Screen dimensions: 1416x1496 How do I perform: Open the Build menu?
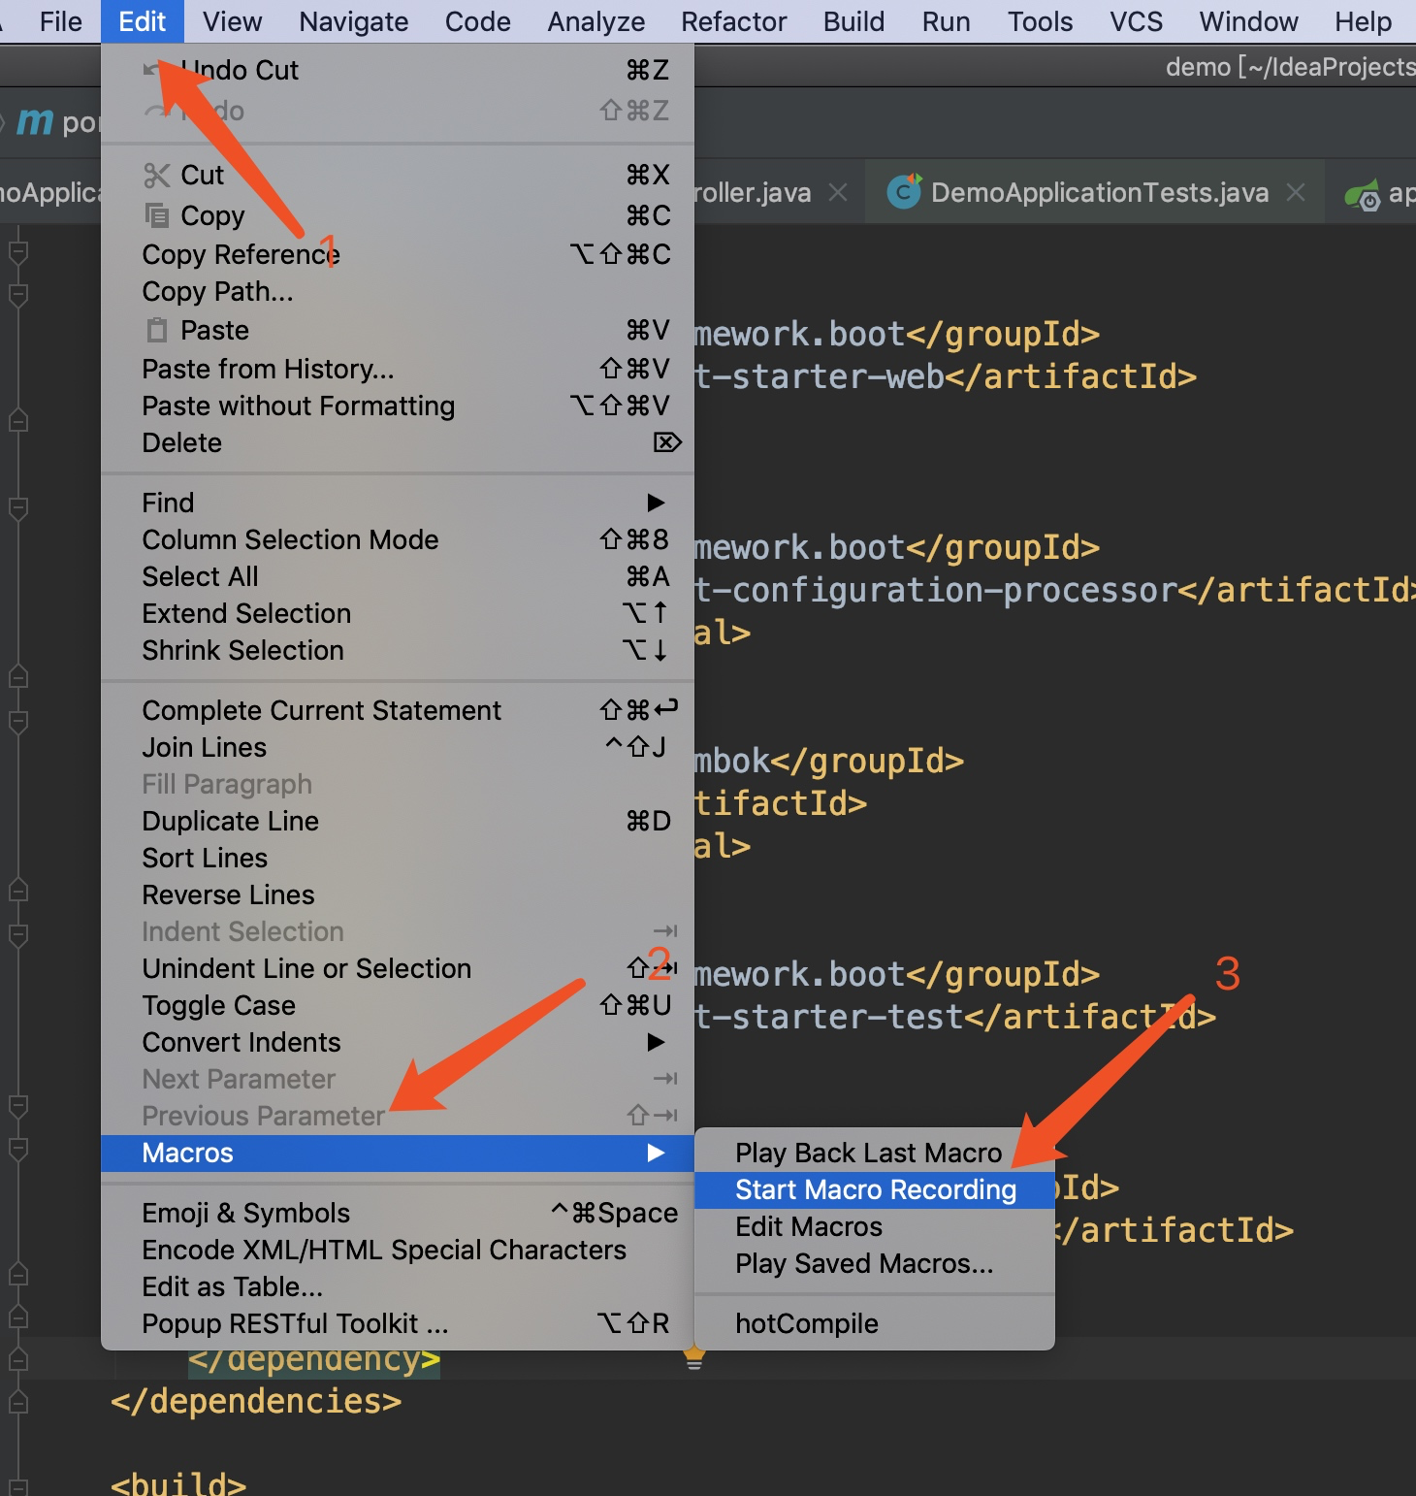coord(854,21)
